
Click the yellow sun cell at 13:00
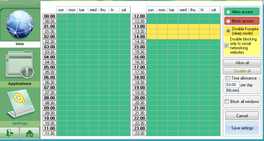click(152, 27)
